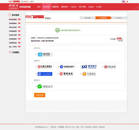Click the 订阅商机 sidebar heading
This screenshot has height=130, width=139.
[15, 52]
